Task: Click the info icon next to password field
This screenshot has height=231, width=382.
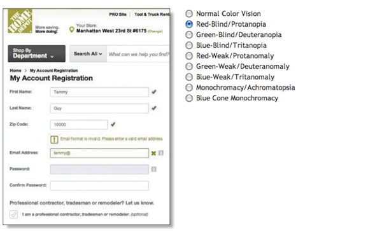Action: (x=153, y=169)
